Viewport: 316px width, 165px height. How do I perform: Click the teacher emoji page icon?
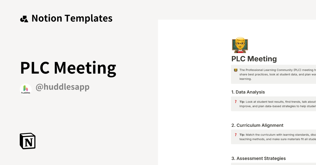[x=240, y=45]
